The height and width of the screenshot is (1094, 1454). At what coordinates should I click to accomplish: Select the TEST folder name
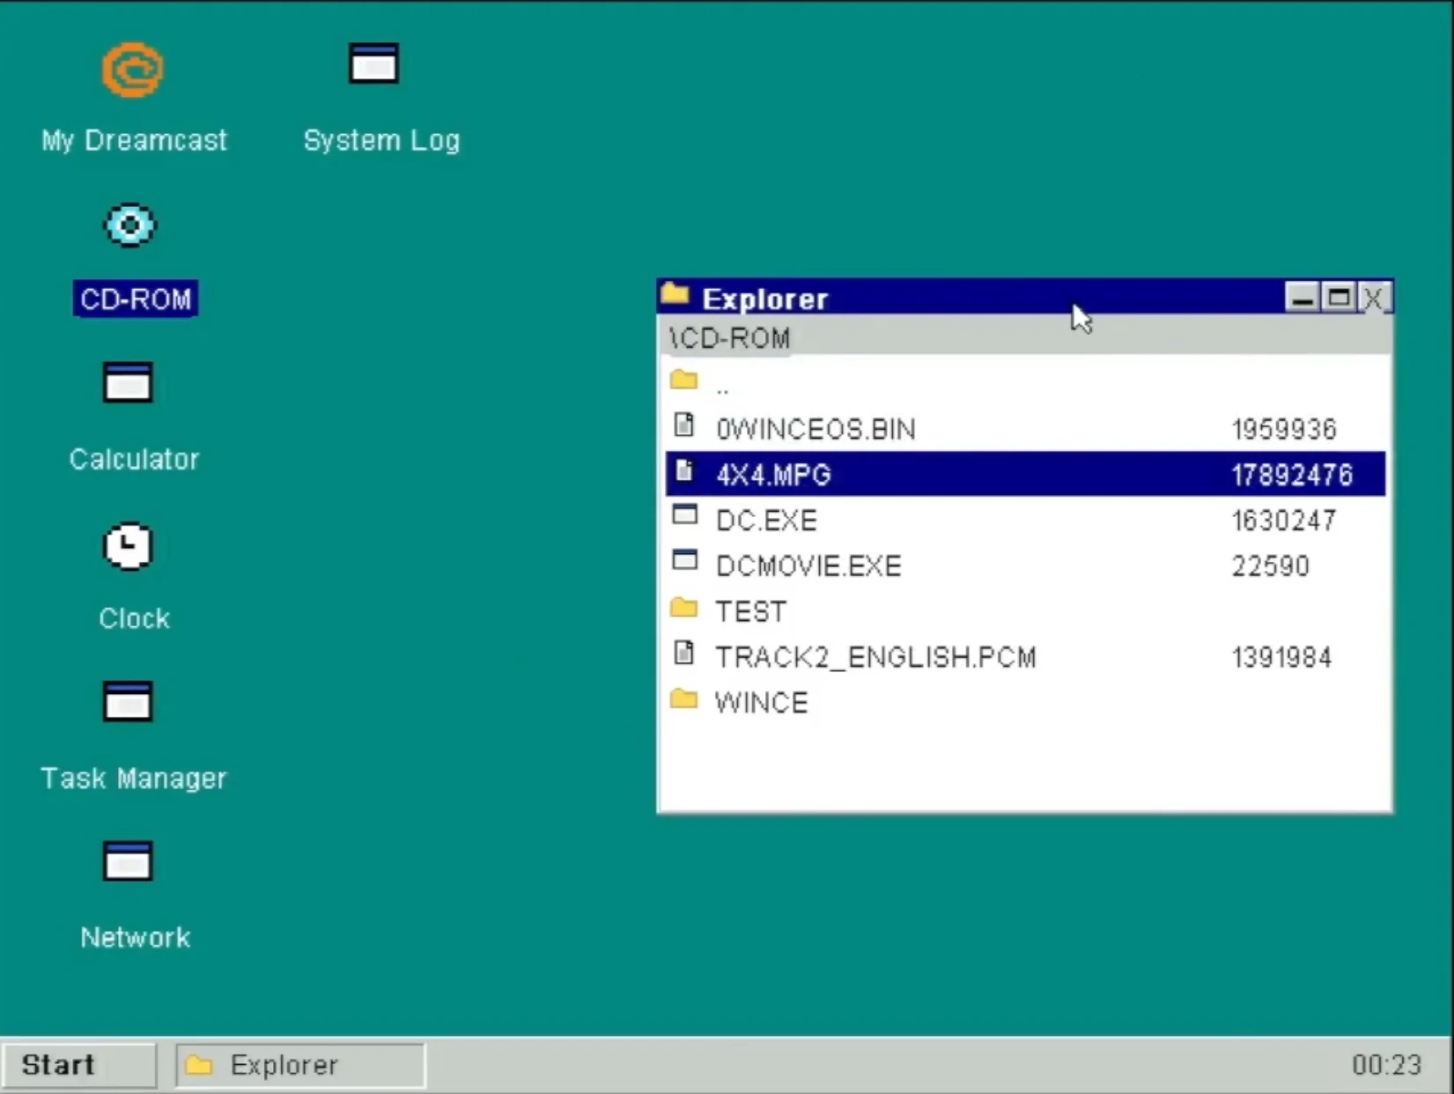[x=750, y=611]
